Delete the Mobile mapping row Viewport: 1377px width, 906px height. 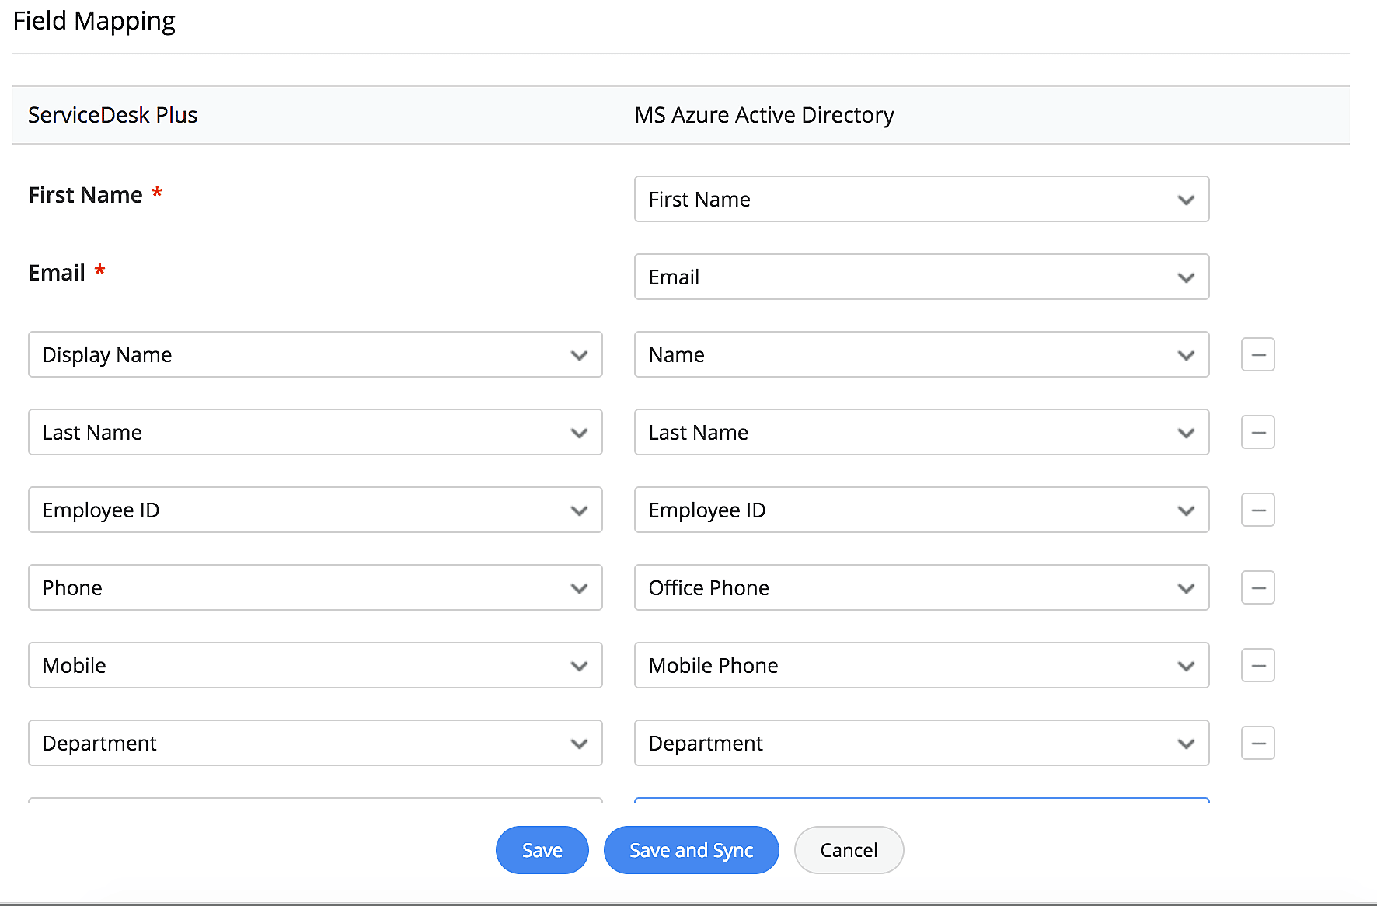coord(1257,665)
